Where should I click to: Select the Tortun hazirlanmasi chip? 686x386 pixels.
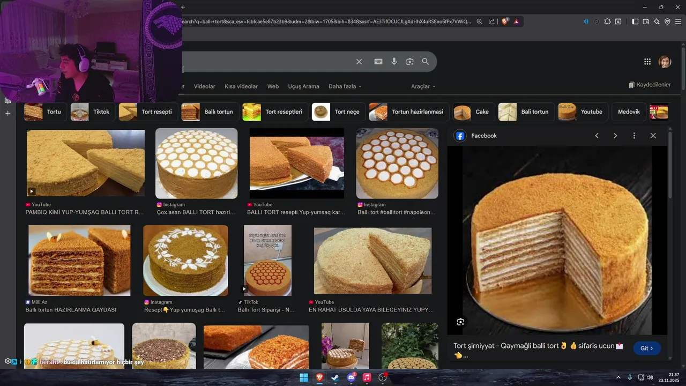coord(409,112)
